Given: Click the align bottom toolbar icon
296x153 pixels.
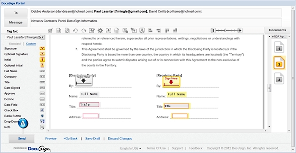Looking at the screenshot, I should (x=175, y=30).
